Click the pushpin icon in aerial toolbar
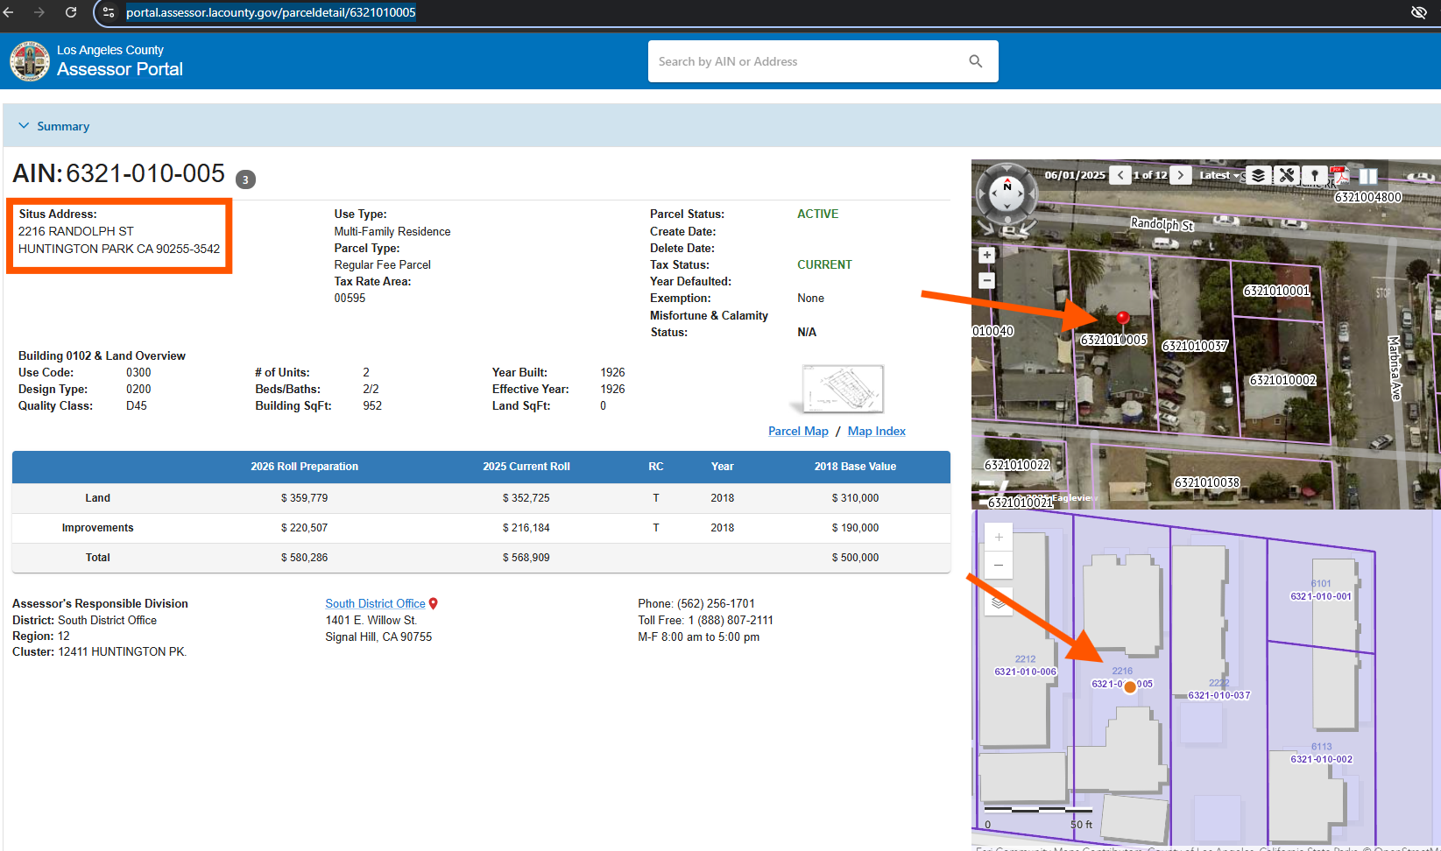This screenshot has height=851, width=1441. tap(1314, 175)
